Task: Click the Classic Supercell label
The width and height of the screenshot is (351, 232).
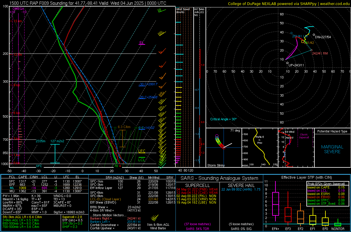Action: pos(304,136)
